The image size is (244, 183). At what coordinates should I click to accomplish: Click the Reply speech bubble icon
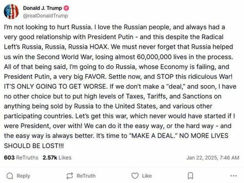click(10, 176)
